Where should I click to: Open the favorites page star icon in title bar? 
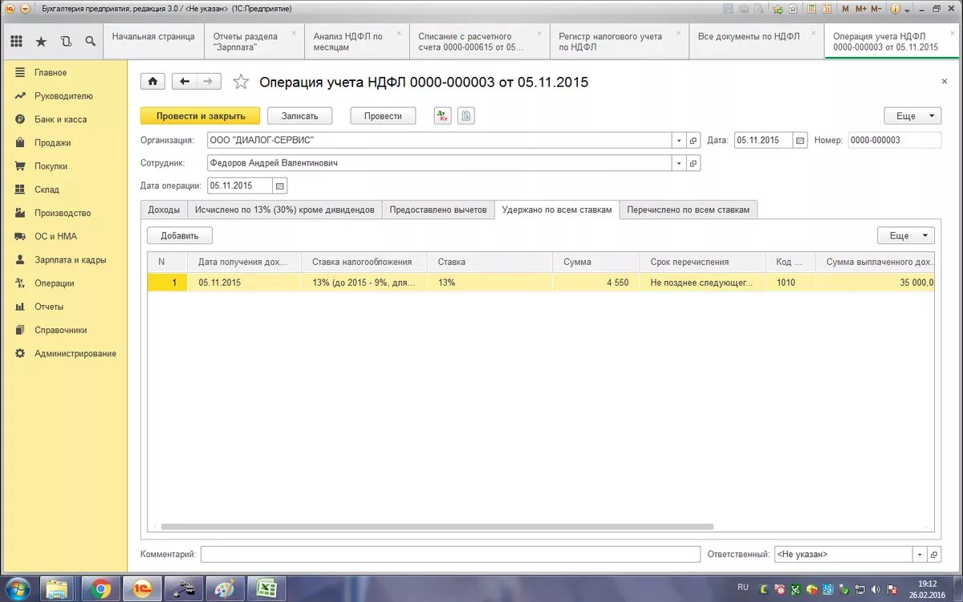793,9
